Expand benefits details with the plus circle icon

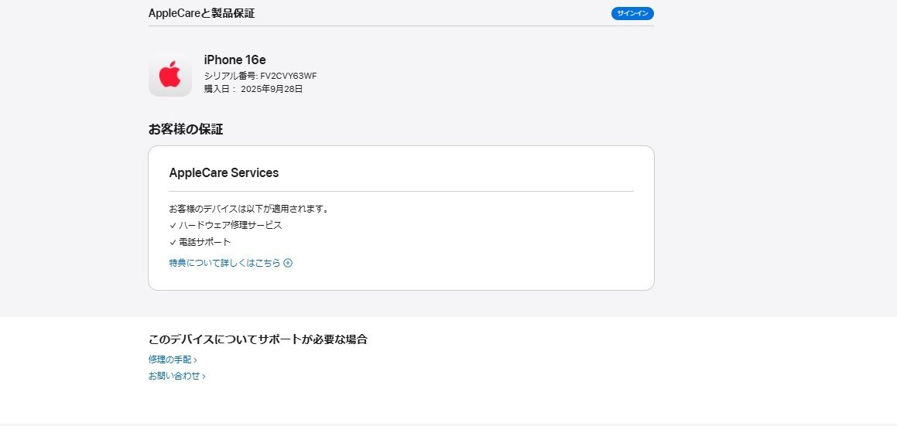pyautogui.click(x=288, y=263)
